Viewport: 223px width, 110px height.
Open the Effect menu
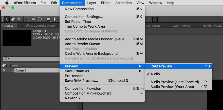coord(106,3)
